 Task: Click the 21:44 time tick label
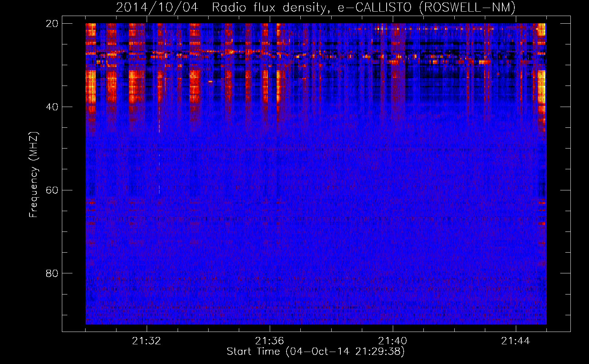pos(516,341)
